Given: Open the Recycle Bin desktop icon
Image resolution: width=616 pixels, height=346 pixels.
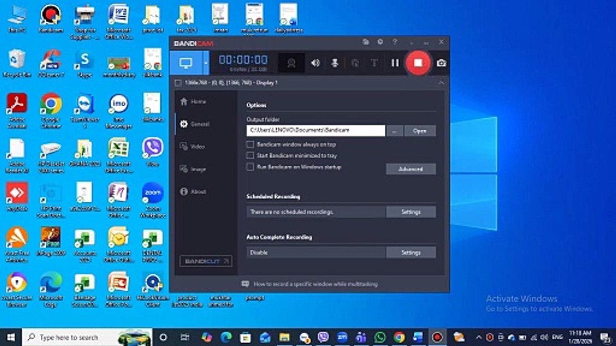Looking at the screenshot, I should tap(17, 63).
